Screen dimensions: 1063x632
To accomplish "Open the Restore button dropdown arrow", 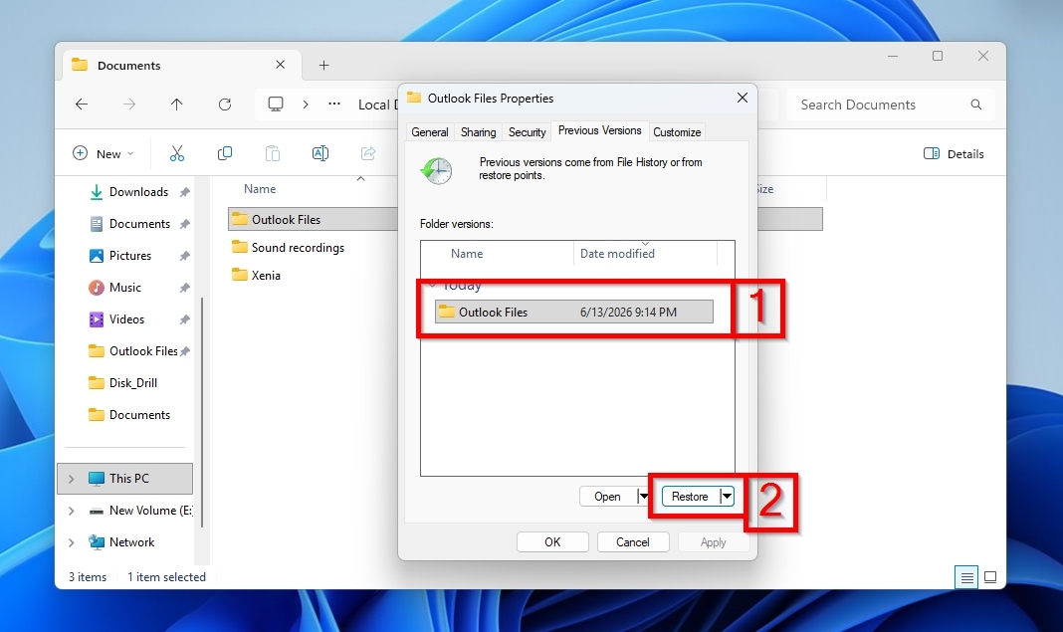I will tap(727, 497).
